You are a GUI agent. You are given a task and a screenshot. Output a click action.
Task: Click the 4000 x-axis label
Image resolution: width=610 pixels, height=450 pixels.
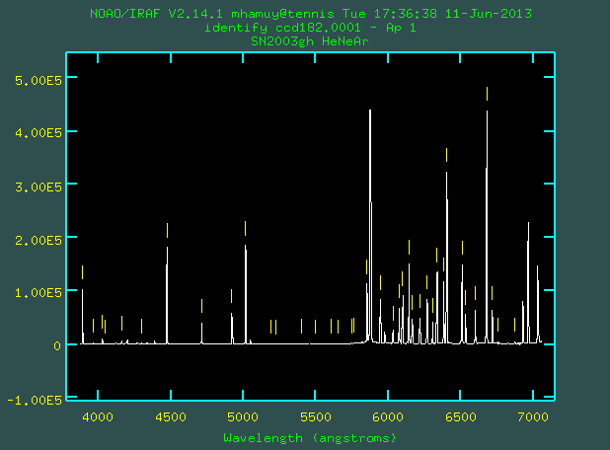pos(98,417)
